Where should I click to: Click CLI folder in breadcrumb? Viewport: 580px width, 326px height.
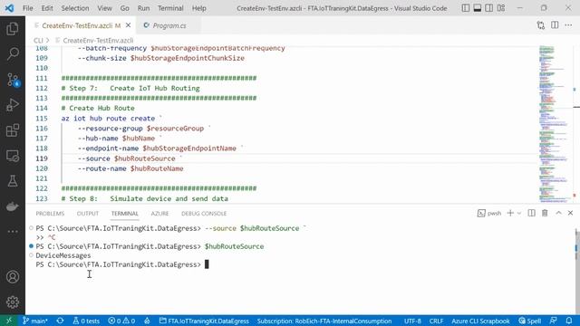point(38,40)
